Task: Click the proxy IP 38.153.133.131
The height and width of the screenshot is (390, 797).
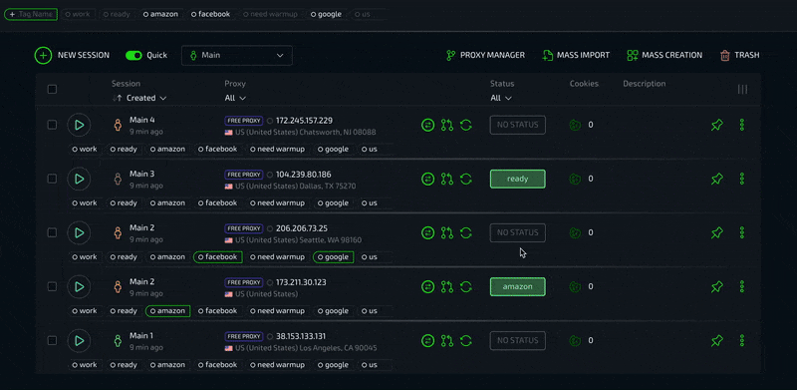Action: [301, 336]
